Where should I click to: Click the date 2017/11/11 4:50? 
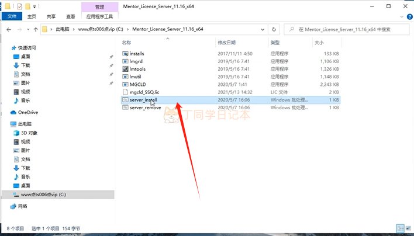click(235, 54)
